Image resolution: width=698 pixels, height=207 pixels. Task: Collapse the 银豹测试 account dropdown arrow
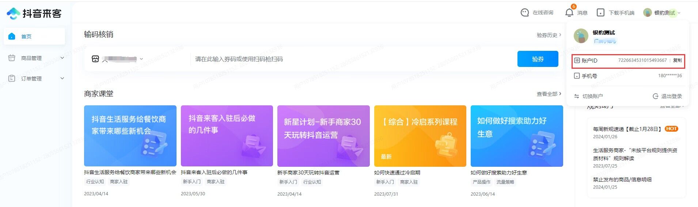(679, 13)
